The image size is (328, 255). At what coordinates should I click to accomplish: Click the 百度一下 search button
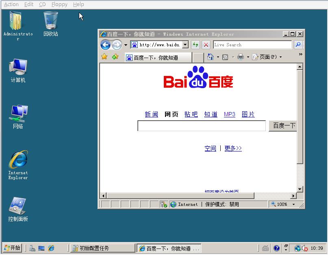pyautogui.click(x=282, y=125)
